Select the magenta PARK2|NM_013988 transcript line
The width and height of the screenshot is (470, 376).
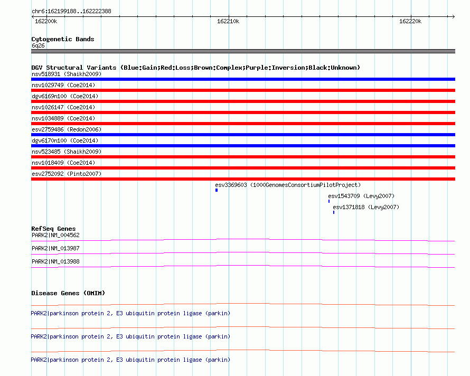tap(243, 266)
